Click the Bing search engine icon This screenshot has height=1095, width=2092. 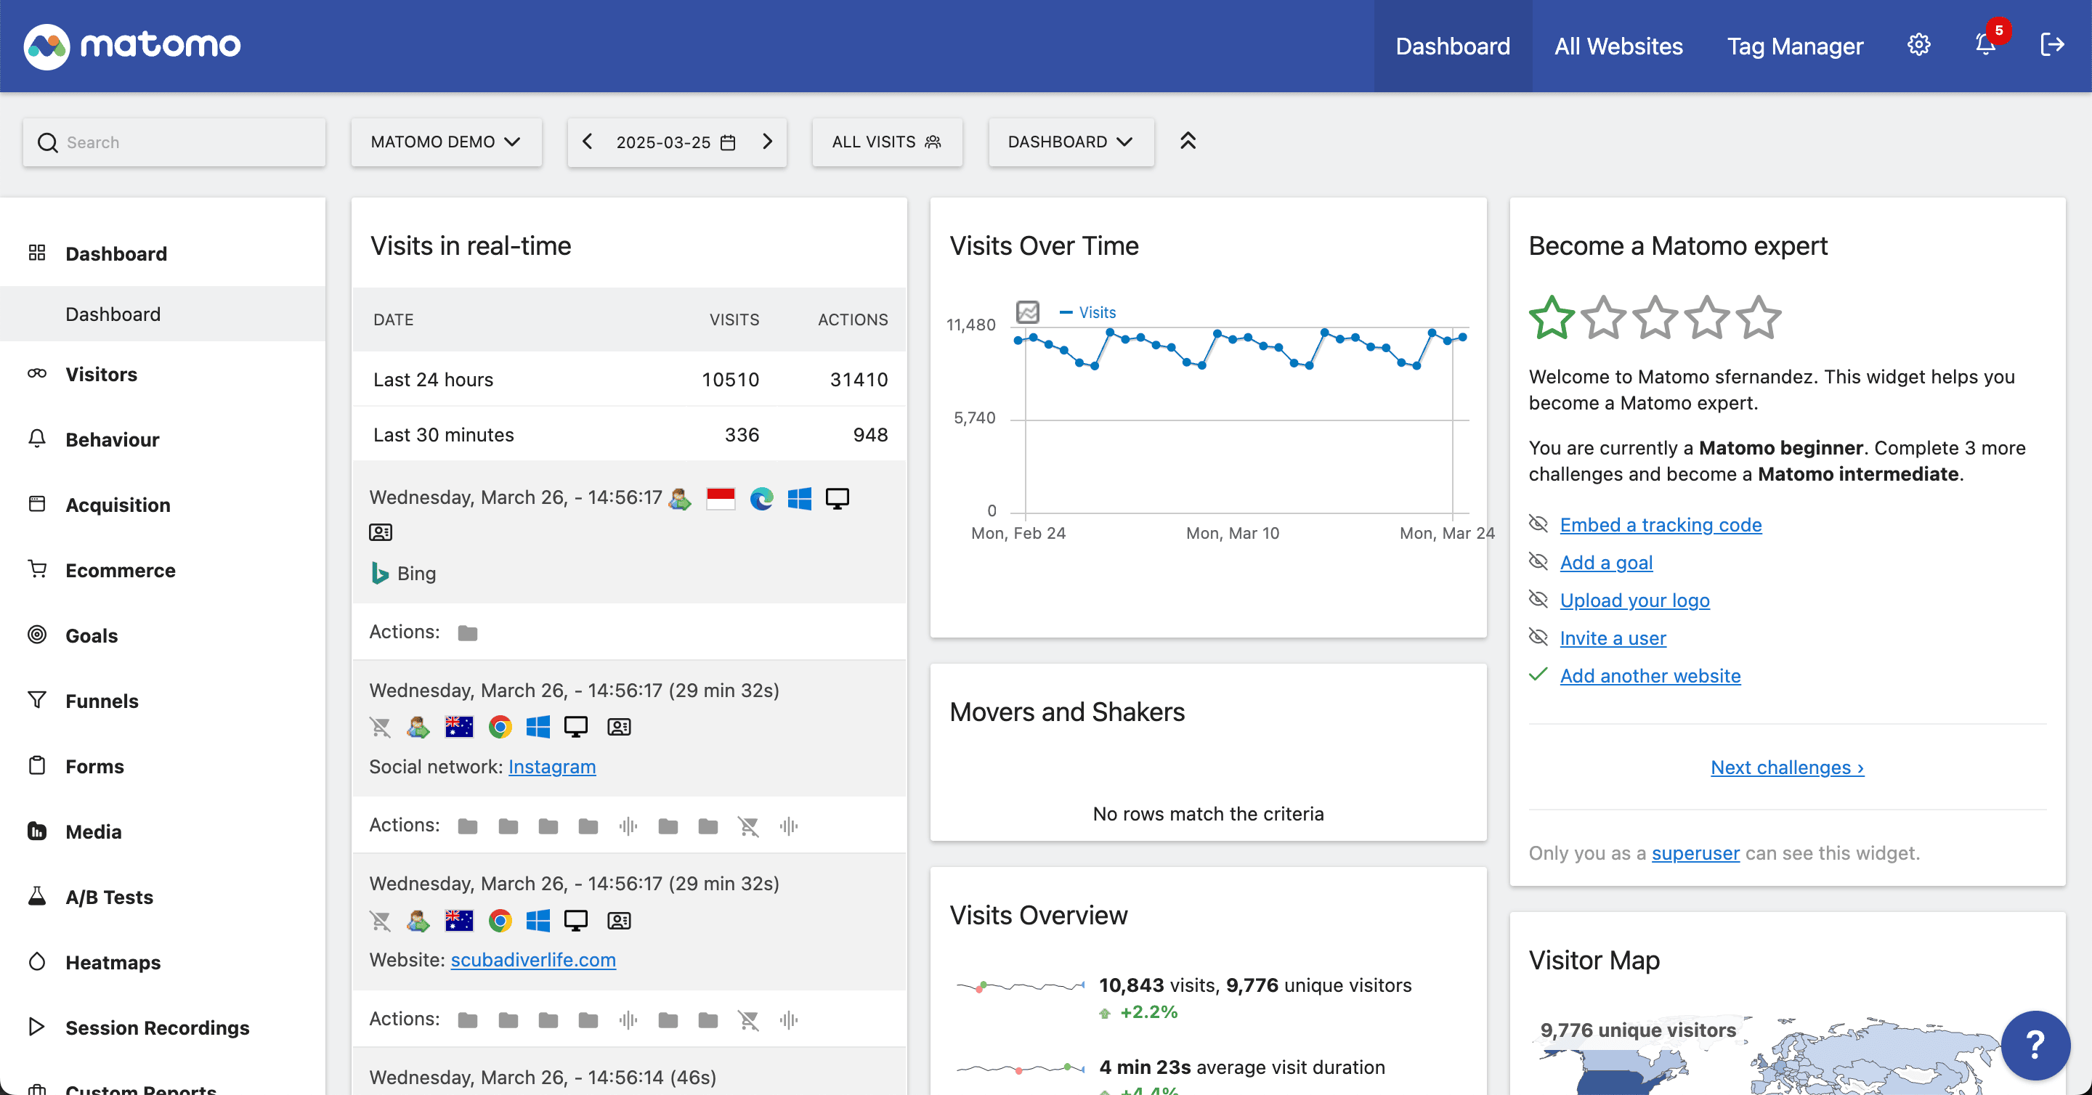point(379,573)
